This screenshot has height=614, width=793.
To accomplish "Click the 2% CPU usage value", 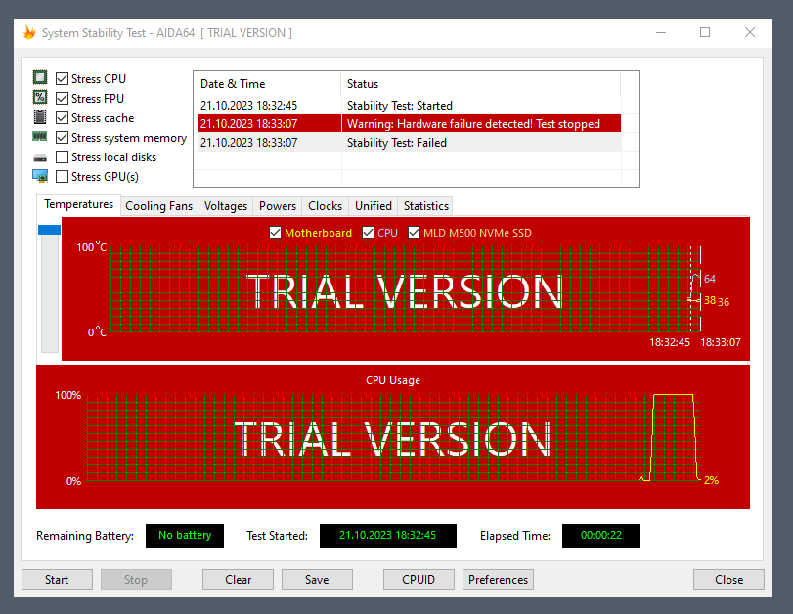I will click(711, 480).
